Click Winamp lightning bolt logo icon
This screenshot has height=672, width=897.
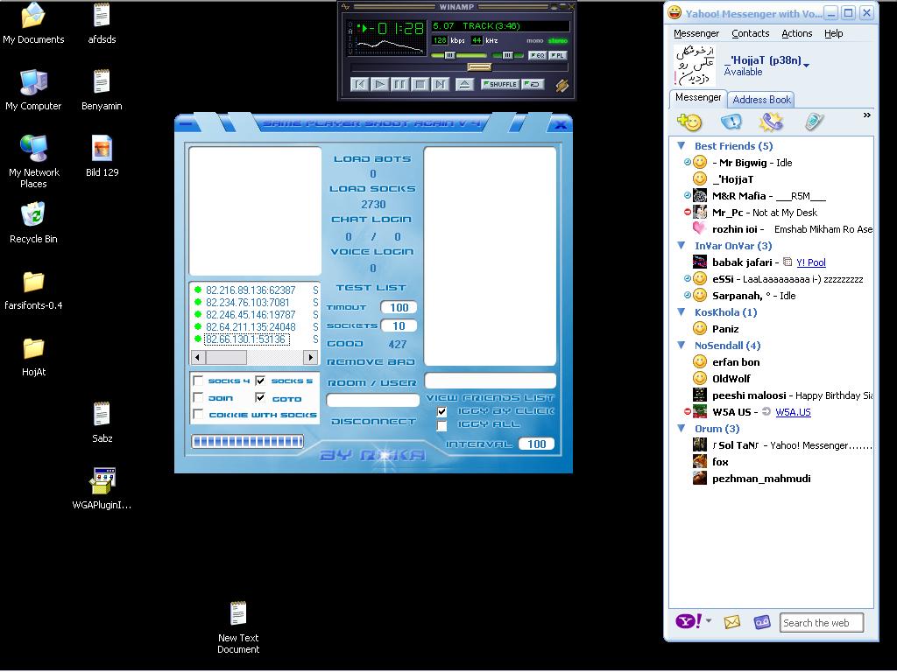[562, 85]
